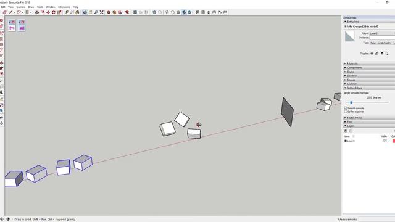Viewport: 395px width, 222px height.
Task: Open the Extension Manager ruby icon
Action: pyautogui.click(x=127, y=12)
